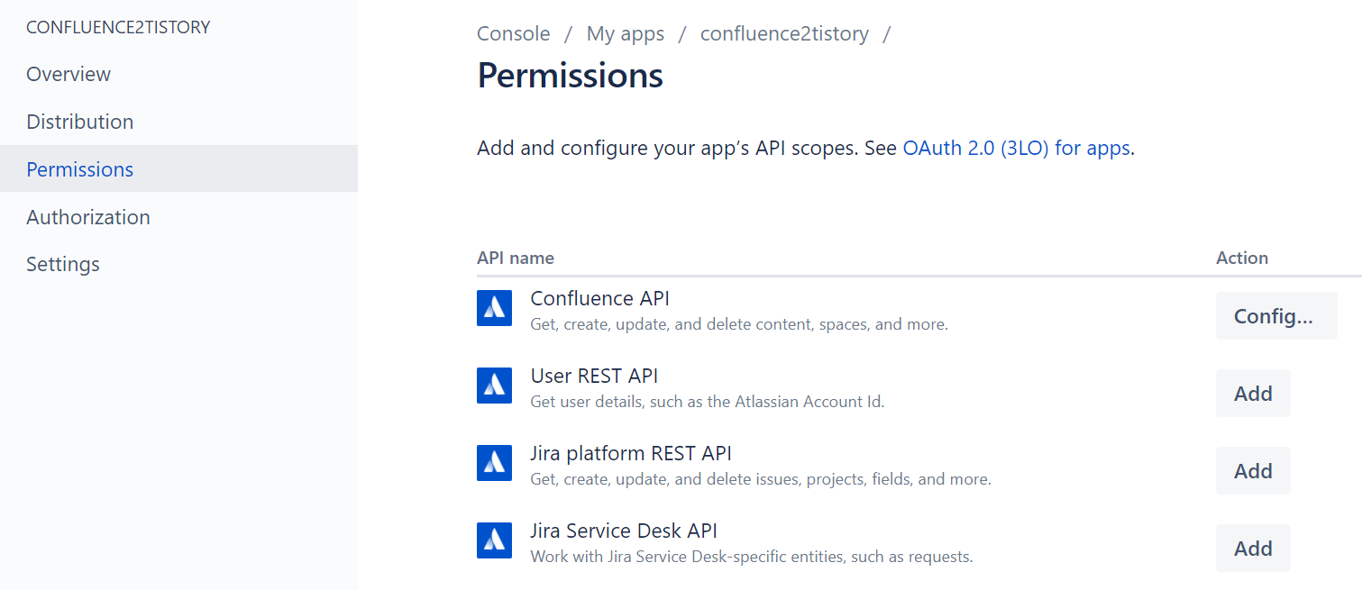This screenshot has height=590, width=1362.
Task: Click description 'Get user details, such as the Atlassian Account Id'
Action: [x=708, y=402]
